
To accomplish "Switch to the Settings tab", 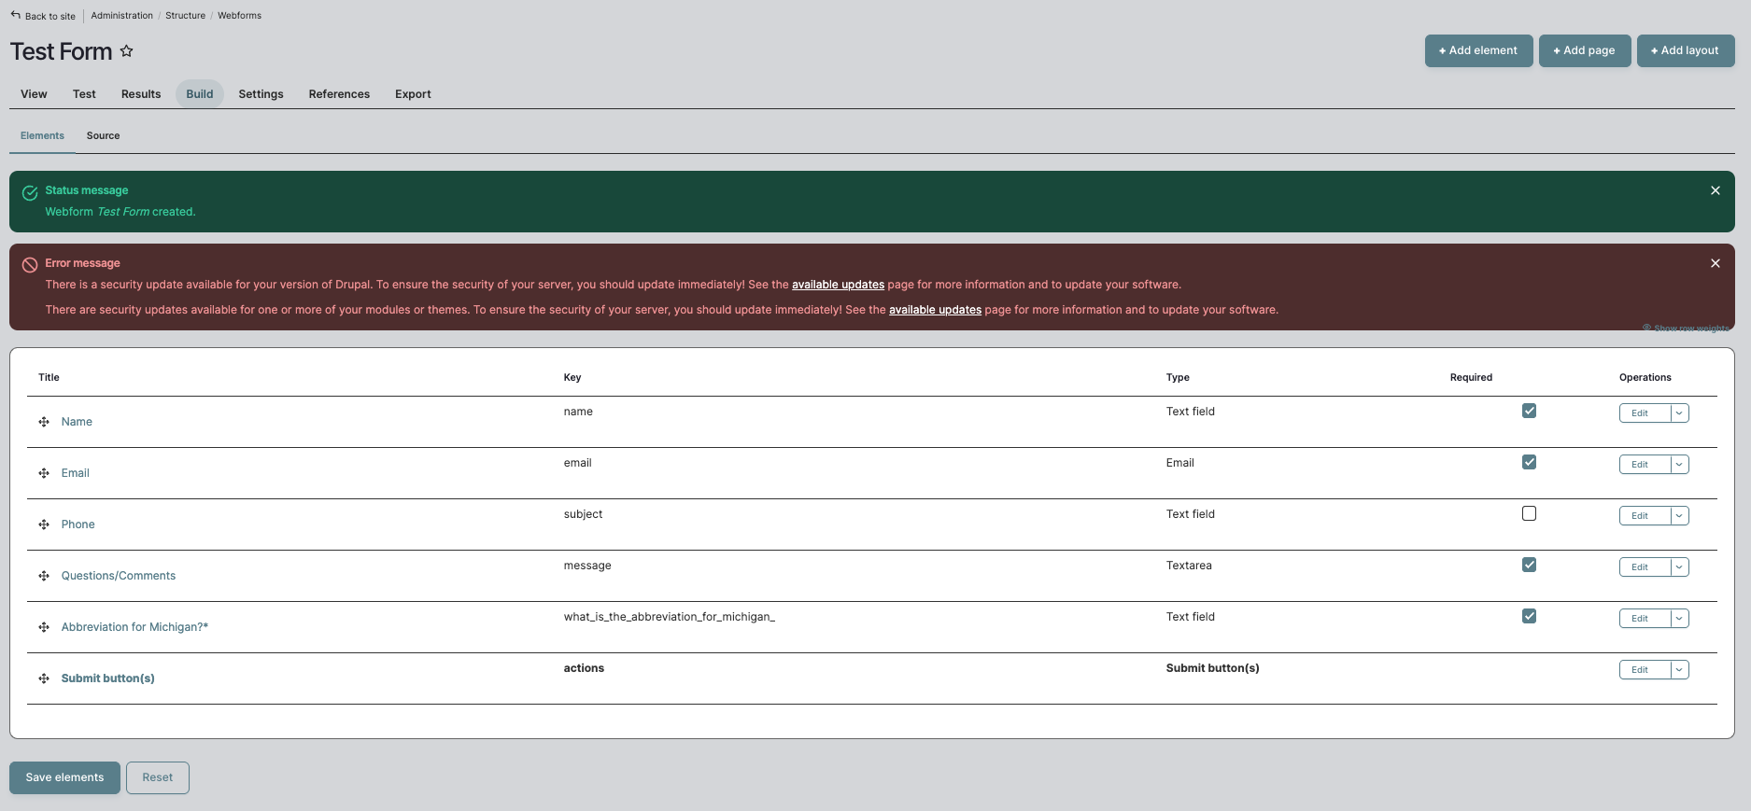I will click(x=261, y=94).
